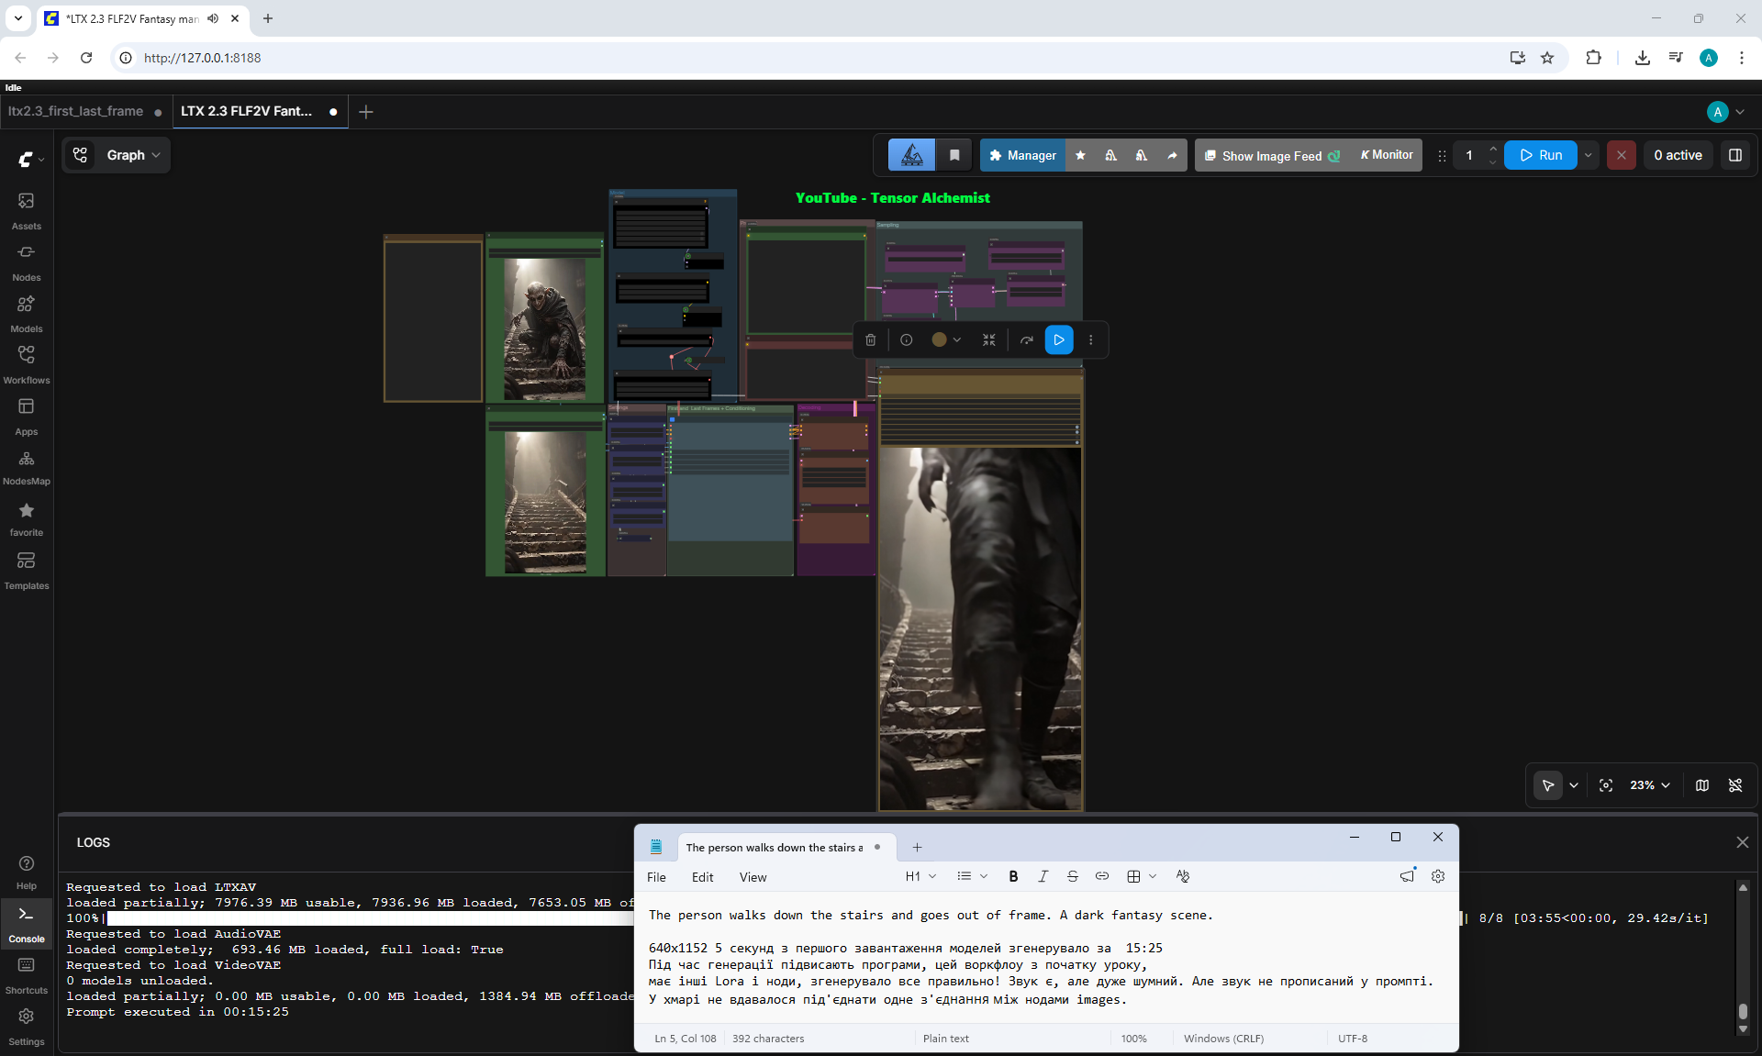Open the Templates panel

[x=26, y=570]
